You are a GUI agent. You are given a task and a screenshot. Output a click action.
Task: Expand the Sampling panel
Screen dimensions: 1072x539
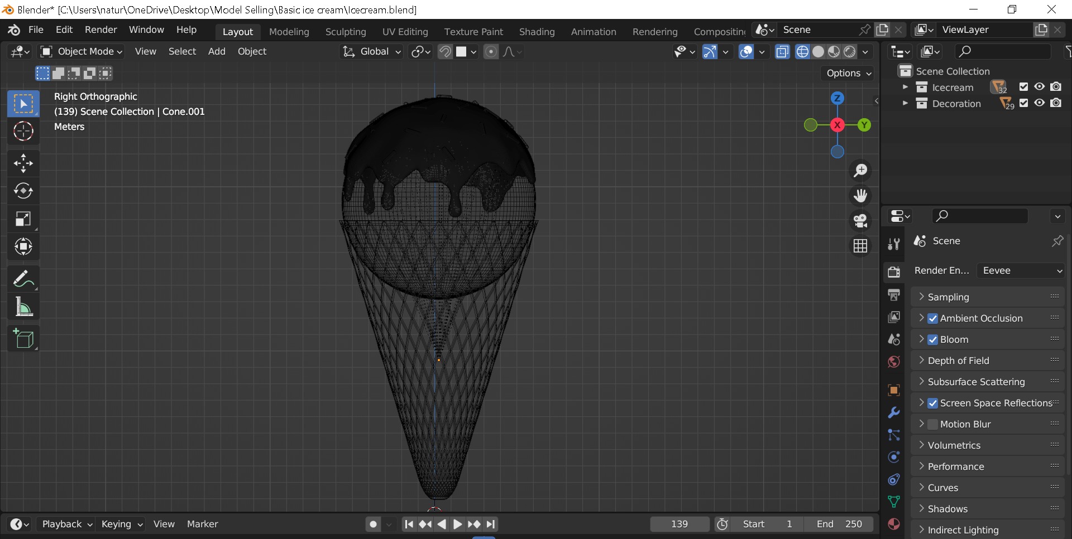point(988,297)
